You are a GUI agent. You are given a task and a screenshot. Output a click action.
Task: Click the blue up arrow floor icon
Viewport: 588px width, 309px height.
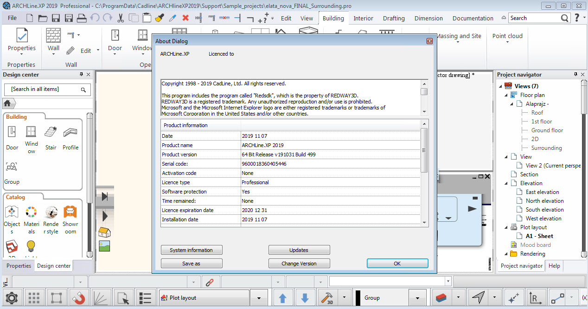(x=282, y=298)
